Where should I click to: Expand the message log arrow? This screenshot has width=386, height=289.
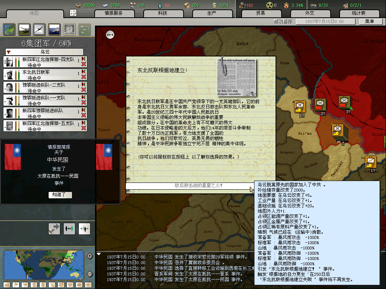tap(99, 254)
